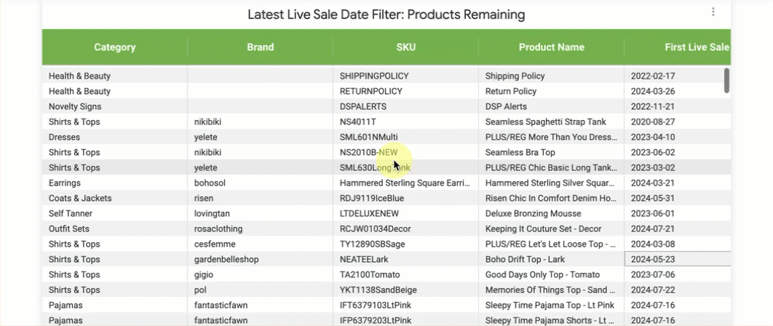Click the SKU column header
The image size is (773, 326).
(405, 47)
